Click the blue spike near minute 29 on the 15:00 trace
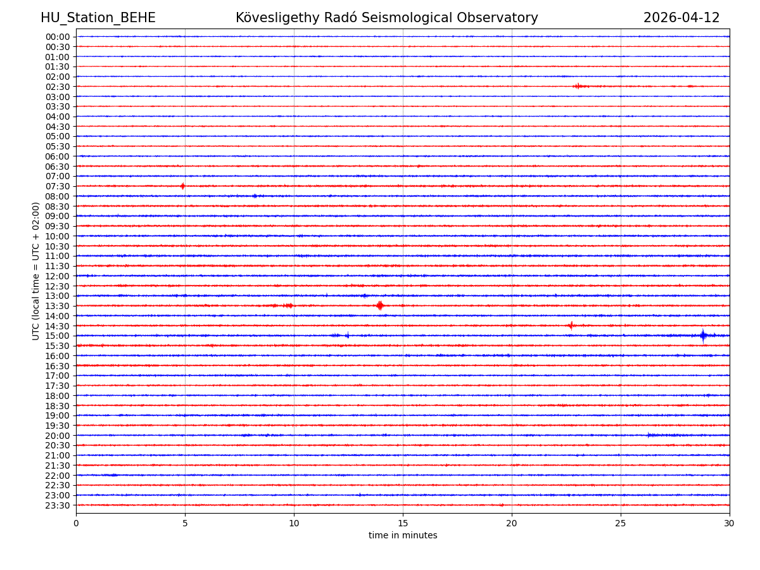This screenshot has width=760, height=570. point(702,335)
